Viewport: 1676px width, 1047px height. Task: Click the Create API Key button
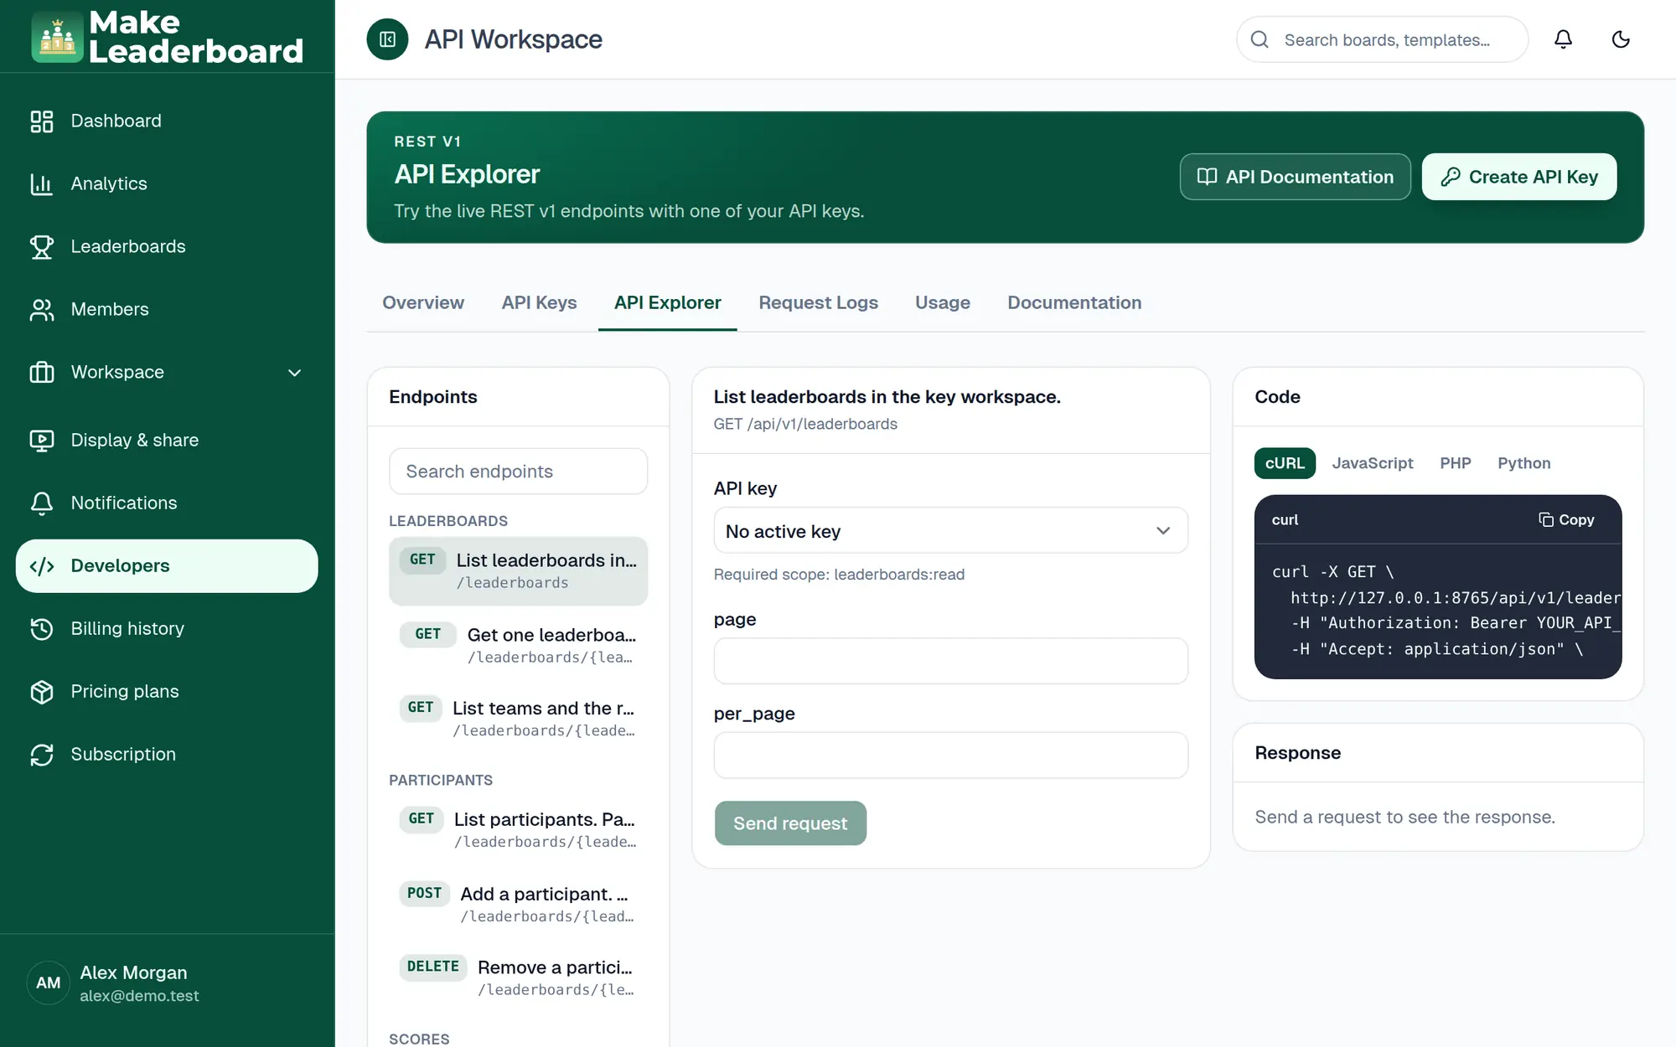(x=1518, y=177)
